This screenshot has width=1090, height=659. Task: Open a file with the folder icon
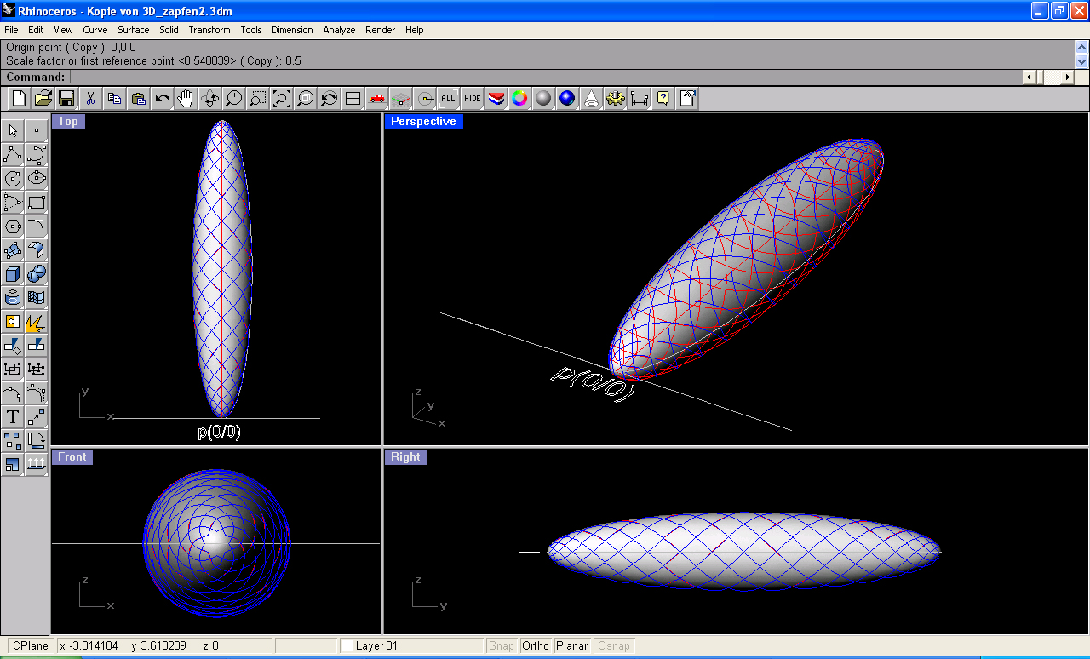point(43,99)
